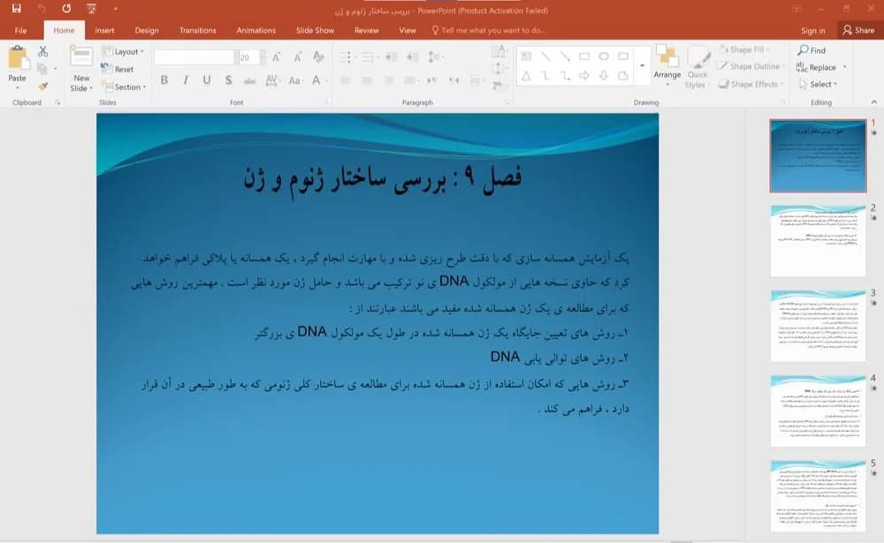The height and width of the screenshot is (543, 884).
Task: Open the Layout dropdown
Action: (x=123, y=51)
